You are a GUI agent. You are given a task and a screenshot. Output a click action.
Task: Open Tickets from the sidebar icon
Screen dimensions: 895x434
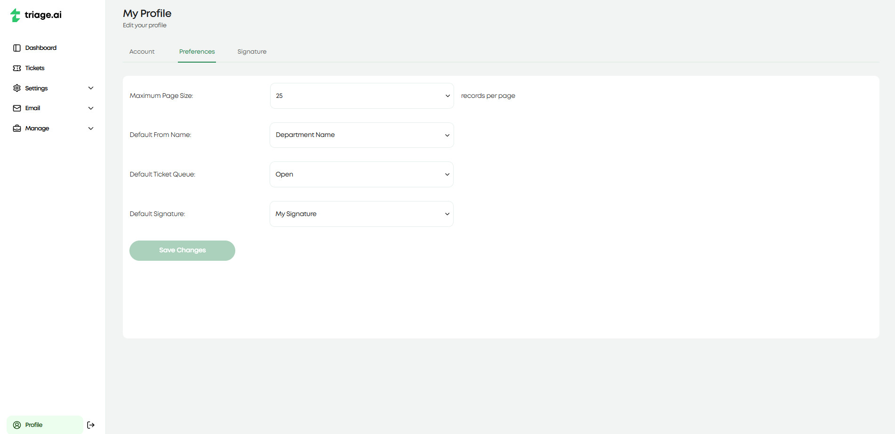coord(17,68)
